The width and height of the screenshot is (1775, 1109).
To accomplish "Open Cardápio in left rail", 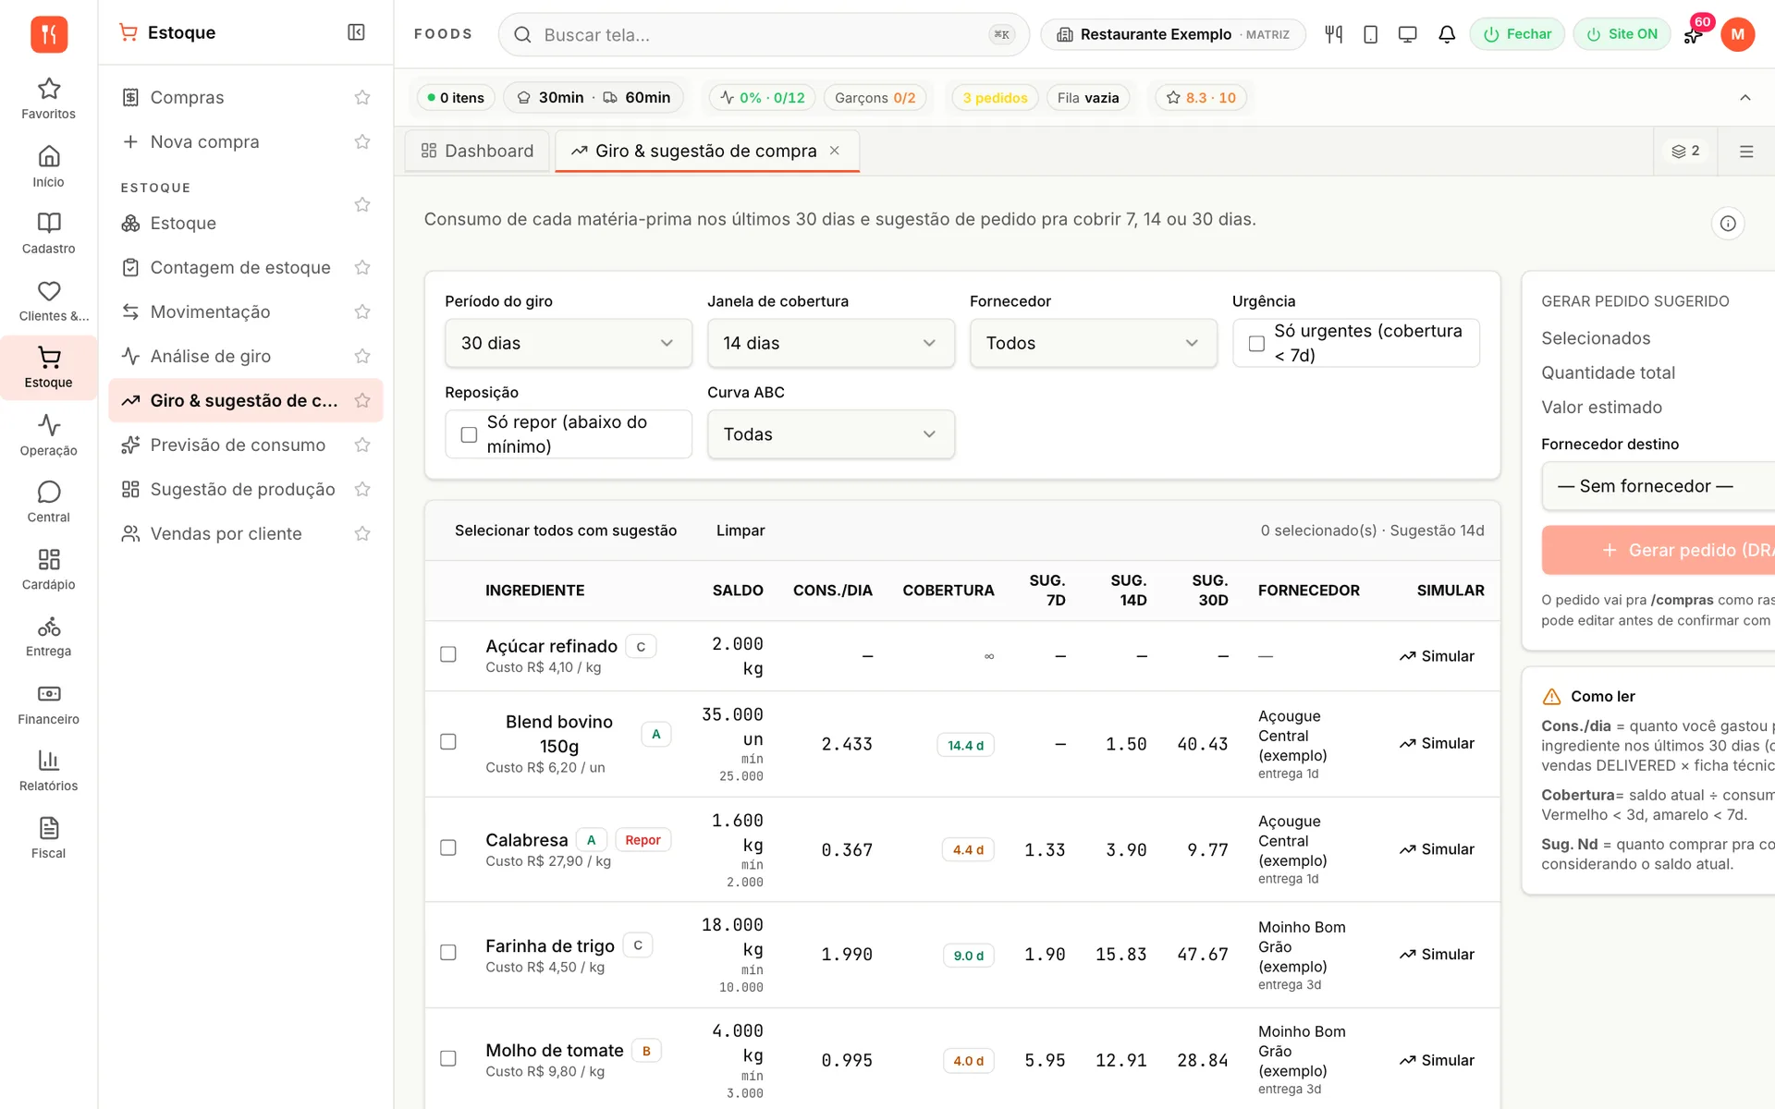I will pos(49,568).
